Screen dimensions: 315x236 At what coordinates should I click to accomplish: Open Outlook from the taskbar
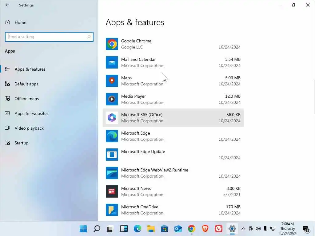[178, 229]
